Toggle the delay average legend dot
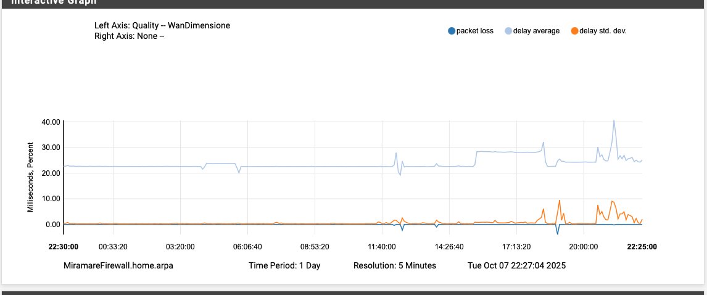Viewport: 707px width, 295px height. coord(508,31)
